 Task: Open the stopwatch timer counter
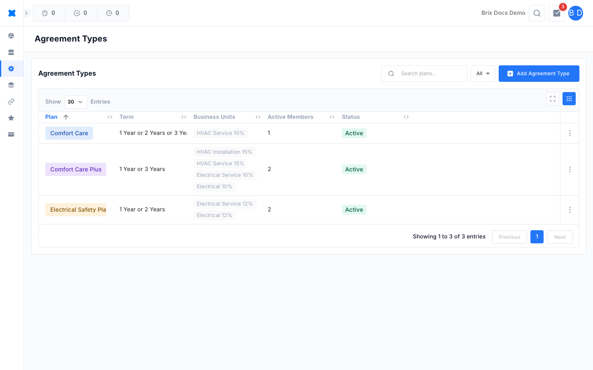[x=49, y=13]
